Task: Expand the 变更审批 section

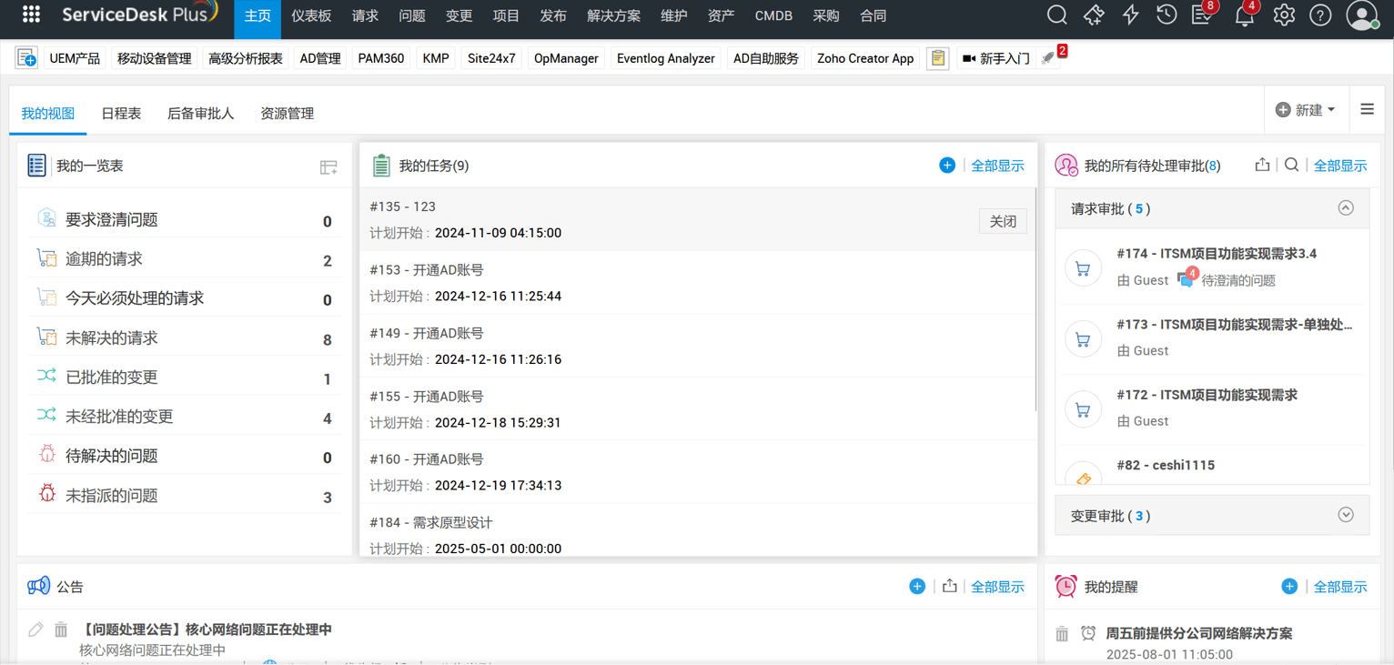Action: click(x=1346, y=516)
